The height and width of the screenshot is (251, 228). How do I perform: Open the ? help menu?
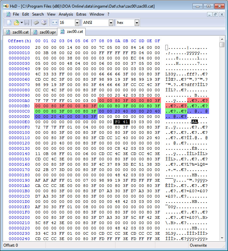(x=108, y=14)
